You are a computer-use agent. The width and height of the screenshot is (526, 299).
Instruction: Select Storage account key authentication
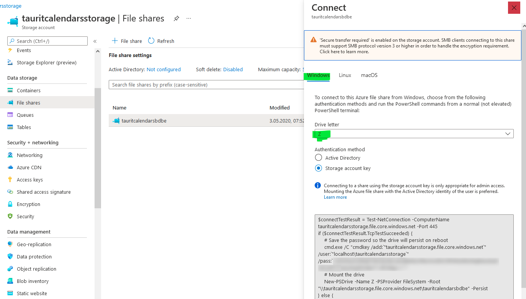tap(319, 168)
